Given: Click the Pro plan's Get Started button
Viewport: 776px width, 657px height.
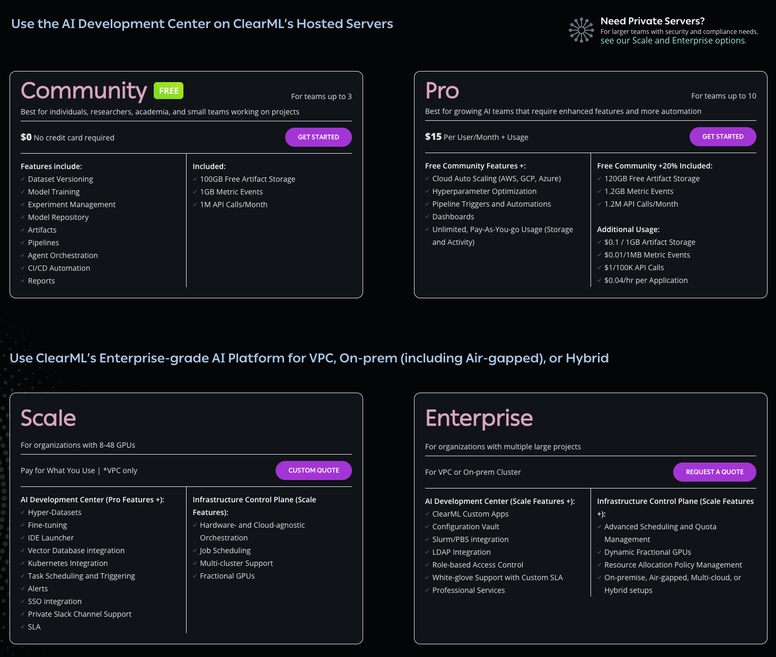Looking at the screenshot, I should click(x=722, y=137).
